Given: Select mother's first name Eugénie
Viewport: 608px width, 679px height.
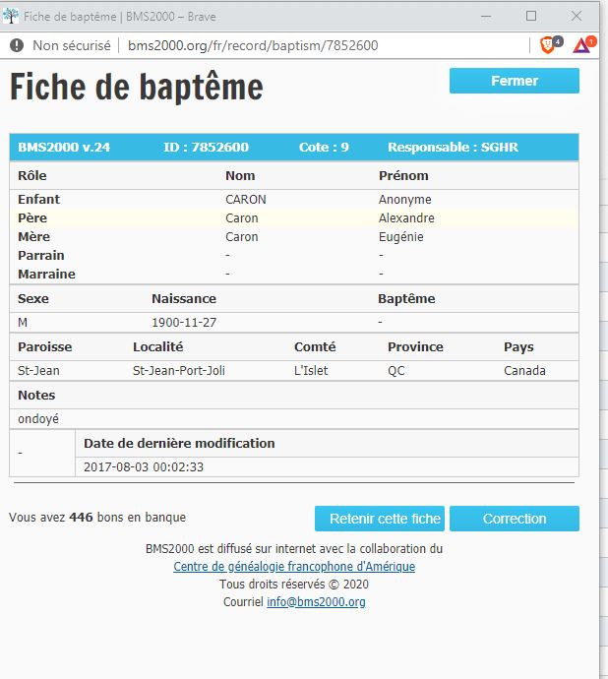Looking at the screenshot, I should [x=401, y=237].
